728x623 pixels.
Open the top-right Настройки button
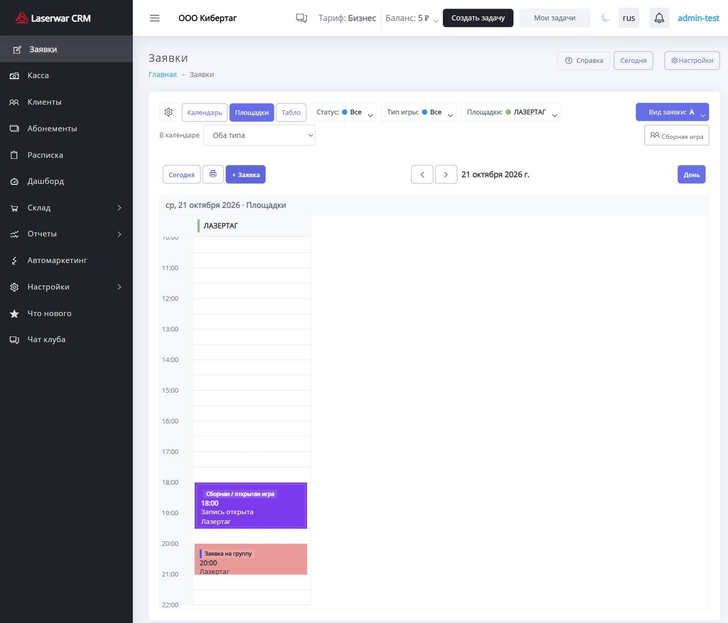692,60
